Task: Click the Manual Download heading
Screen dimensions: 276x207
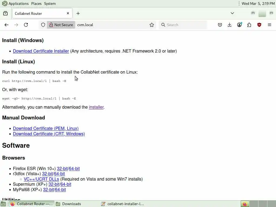Action: (24, 118)
